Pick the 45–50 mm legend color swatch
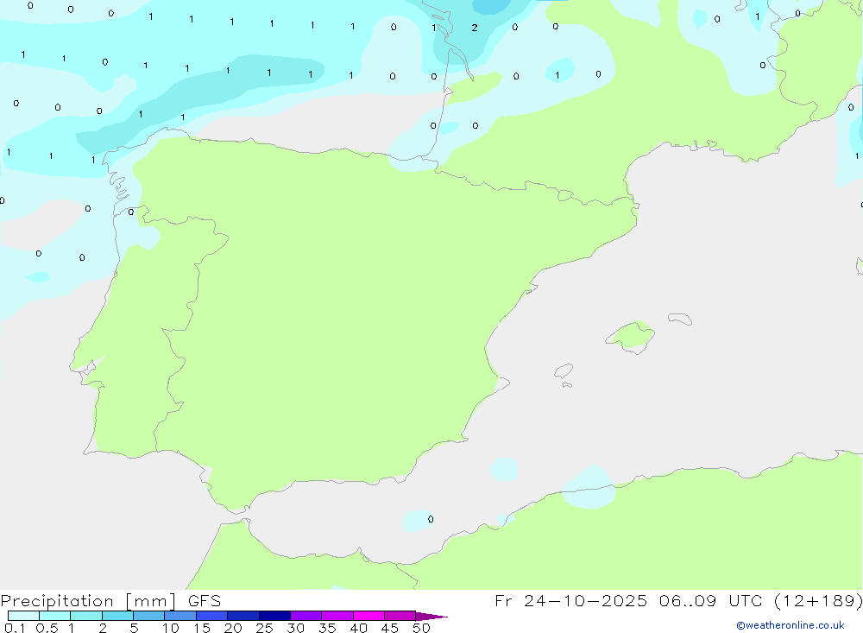Viewport: 863px width, 633px height. point(400,616)
